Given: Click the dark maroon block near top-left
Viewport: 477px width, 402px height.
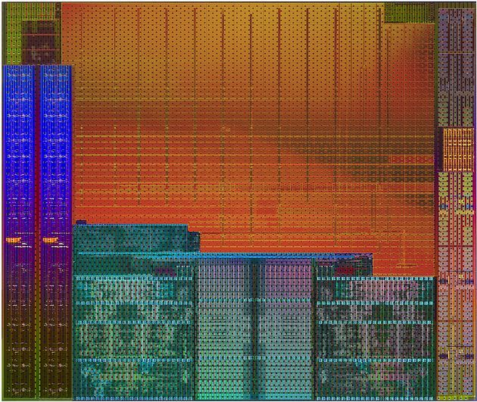Looking at the screenshot, I should (42, 42).
